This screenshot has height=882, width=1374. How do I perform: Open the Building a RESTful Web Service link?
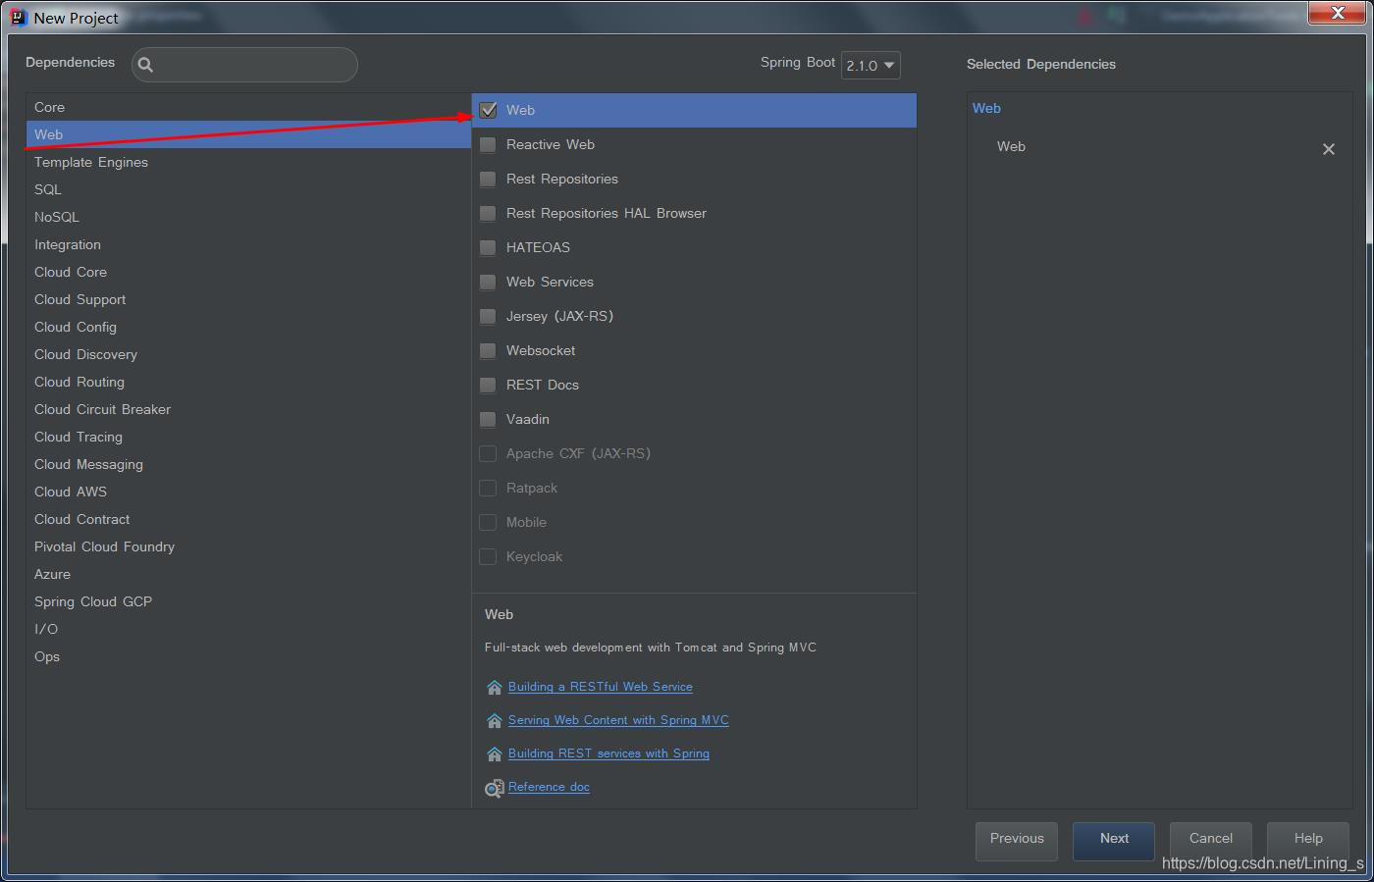(x=601, y=687)
